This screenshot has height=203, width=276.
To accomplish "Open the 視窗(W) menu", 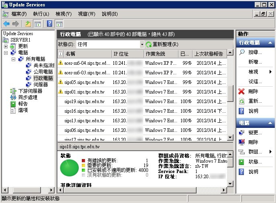I will pyautogui.click(x=86, y=14).
